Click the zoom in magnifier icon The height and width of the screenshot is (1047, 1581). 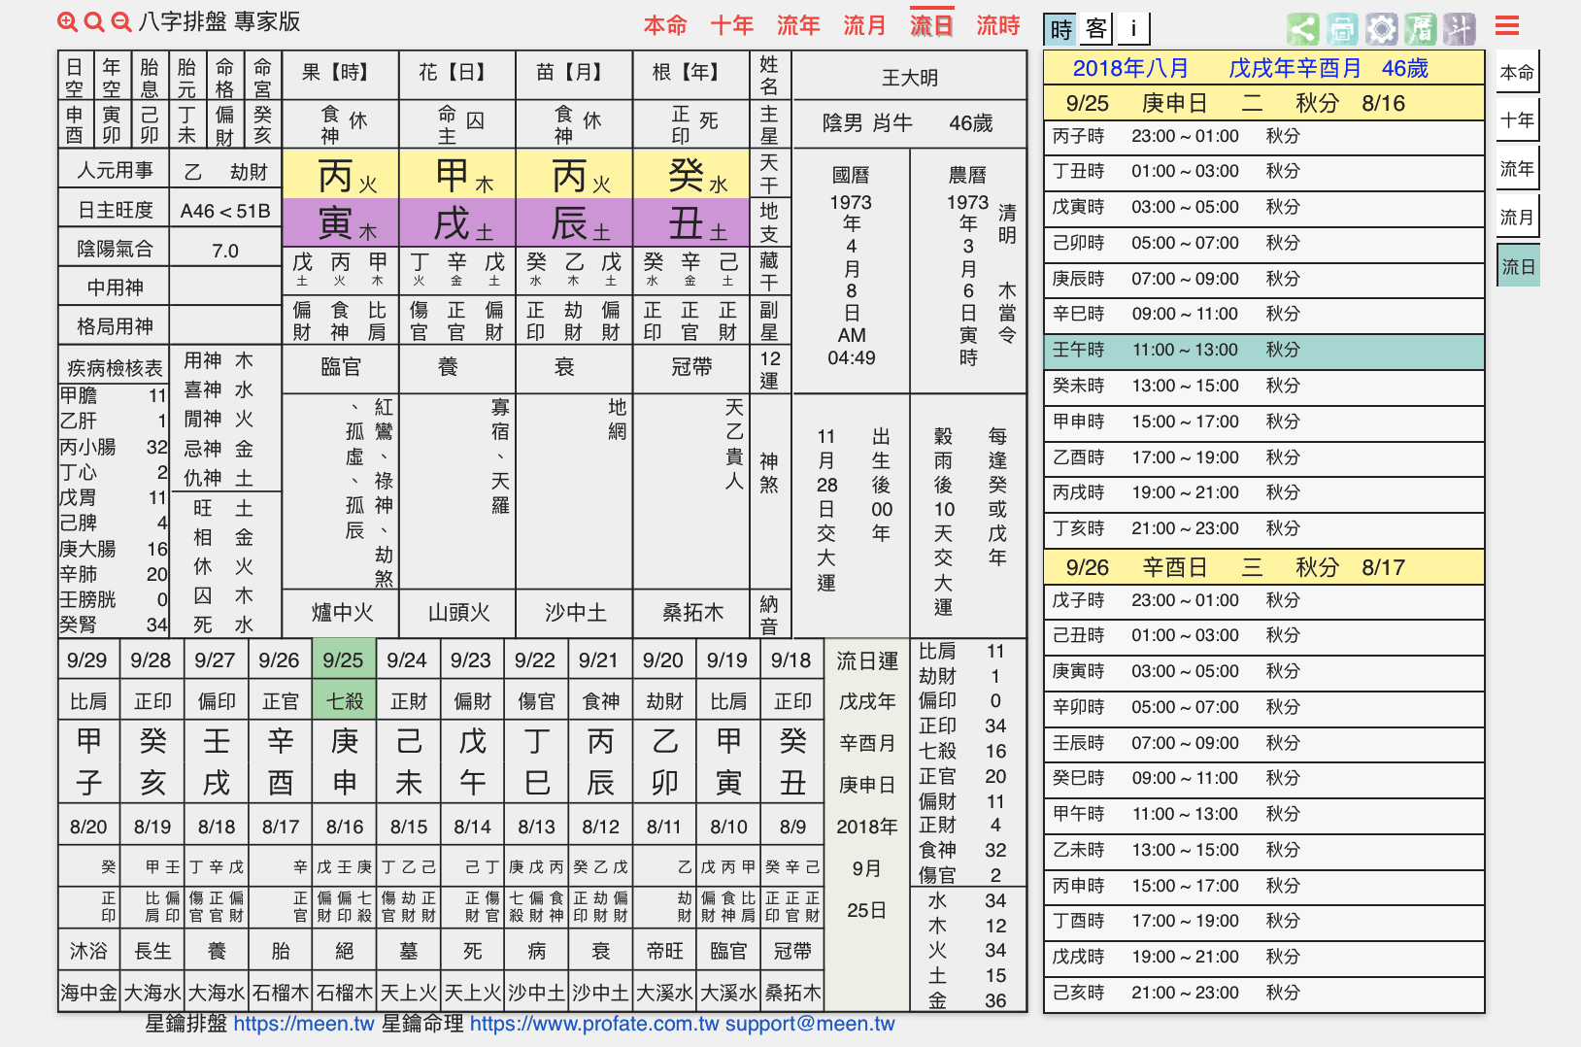[67, 22]
